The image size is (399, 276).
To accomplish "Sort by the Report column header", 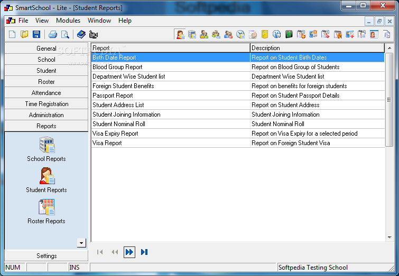I will 171,48.
